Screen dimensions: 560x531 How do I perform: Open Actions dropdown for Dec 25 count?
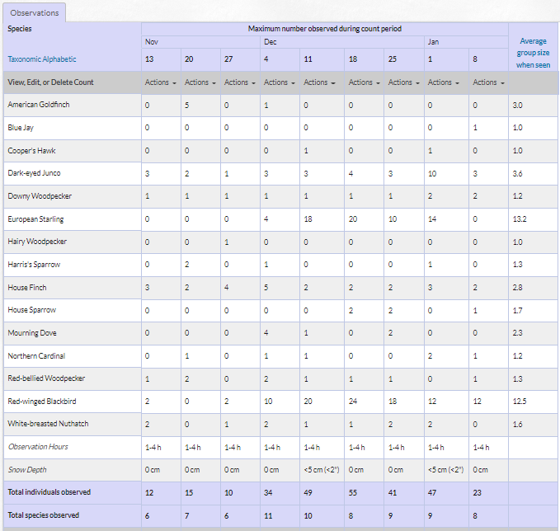[404, 82]
